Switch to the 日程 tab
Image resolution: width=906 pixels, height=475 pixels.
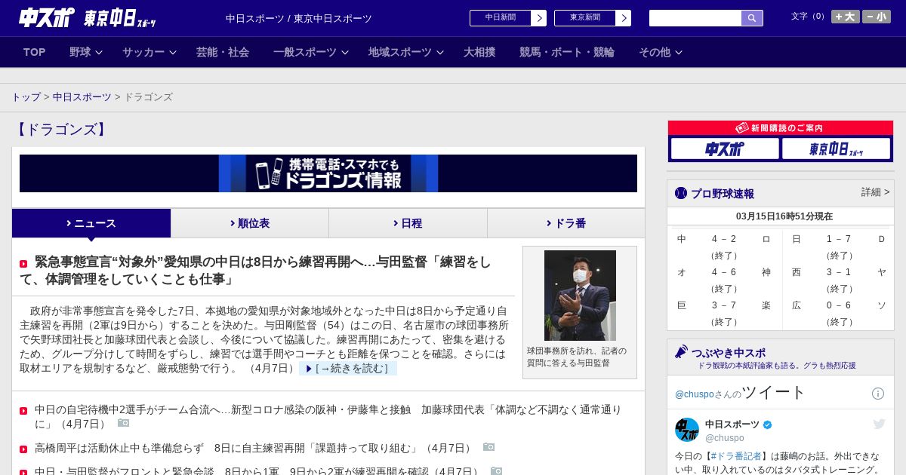[408, 223]
